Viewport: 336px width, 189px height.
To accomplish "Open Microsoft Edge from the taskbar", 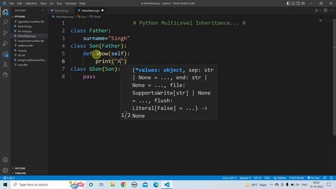I will pos(156,184).
